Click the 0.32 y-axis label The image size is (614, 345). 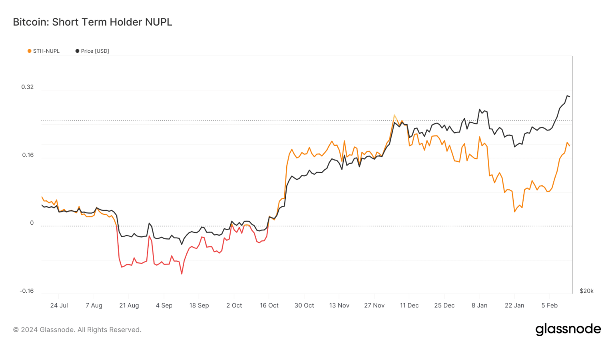(28, 87)
